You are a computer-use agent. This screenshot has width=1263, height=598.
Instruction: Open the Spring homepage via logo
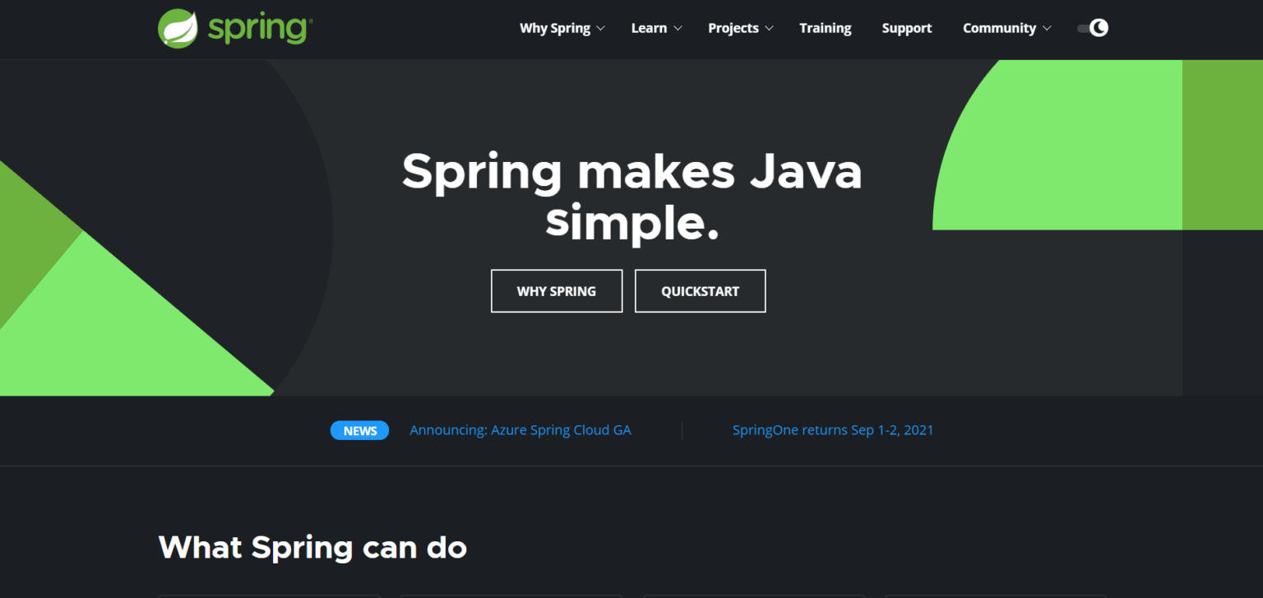point(234,27)
